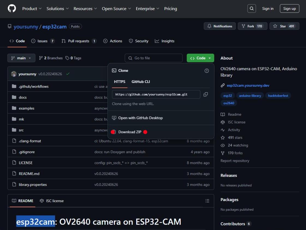Click the docs folder icon
Screen dimensions: 306x230
pyautogui.click(x=14, y=97)
